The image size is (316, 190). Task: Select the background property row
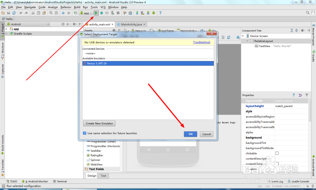click(275, 138)
